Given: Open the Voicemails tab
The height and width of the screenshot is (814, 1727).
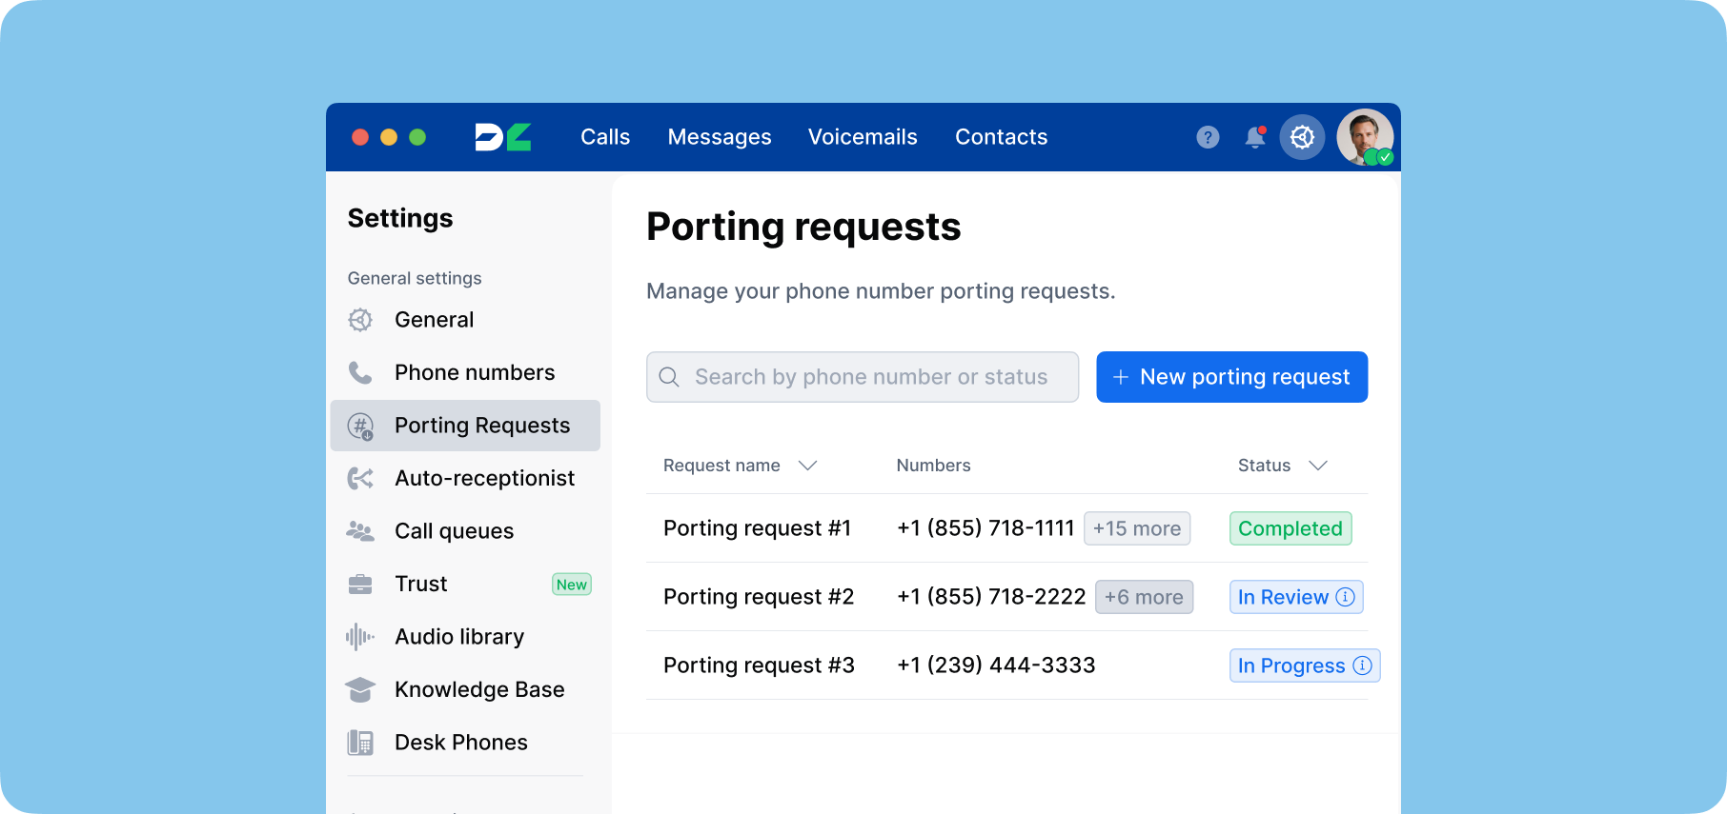Looking at the screenshot, I should 863,137.
